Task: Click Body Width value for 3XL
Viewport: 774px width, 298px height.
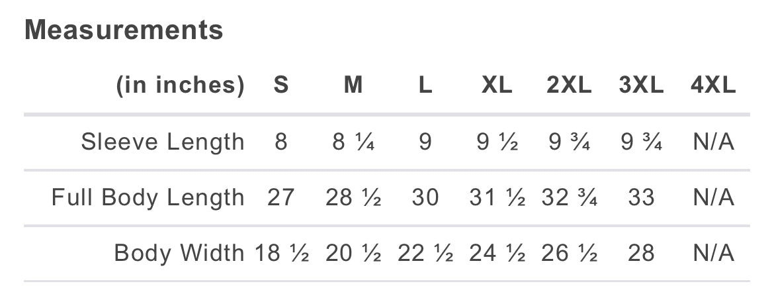Action: [641, 254]
